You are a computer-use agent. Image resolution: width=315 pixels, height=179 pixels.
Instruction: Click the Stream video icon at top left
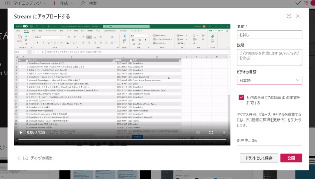pyautogui.click(x=7, y=3)
